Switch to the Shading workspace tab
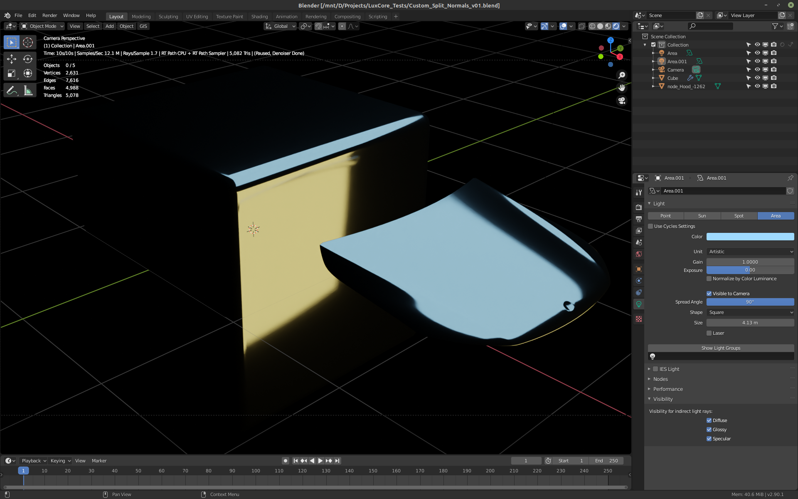Image resolution: width=798 pixels, height=499 pixels. click(x=259, y=17)
